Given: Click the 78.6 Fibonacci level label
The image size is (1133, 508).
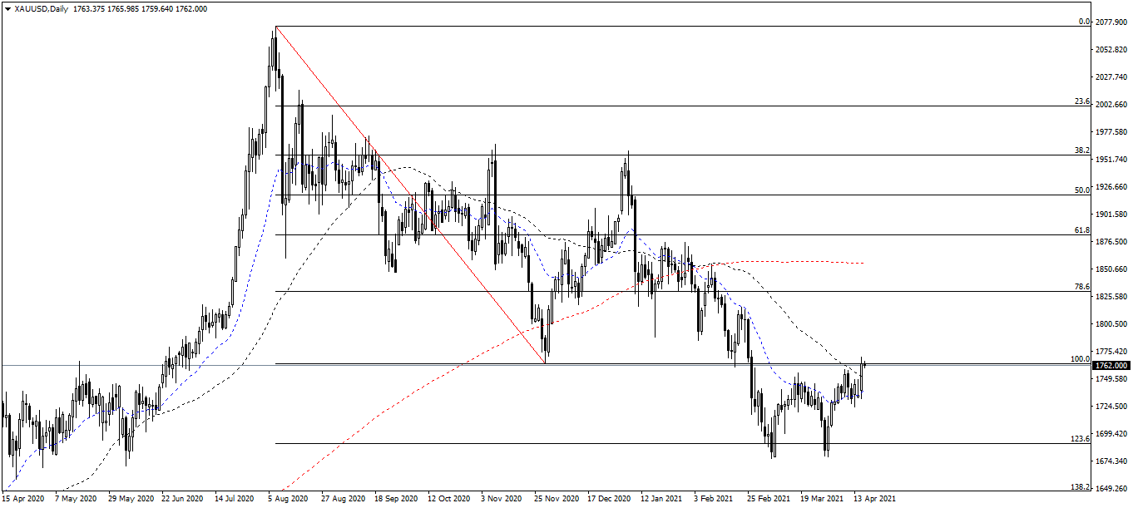Looking at the screenshot, I should (x=1080, y=285).
